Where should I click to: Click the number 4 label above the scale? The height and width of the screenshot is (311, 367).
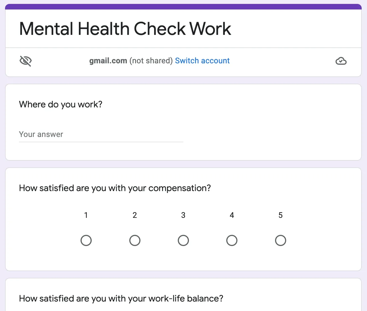click(232, 215)
